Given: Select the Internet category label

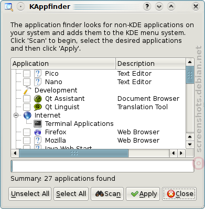Looking at the screenshot, I should point(47,115).
